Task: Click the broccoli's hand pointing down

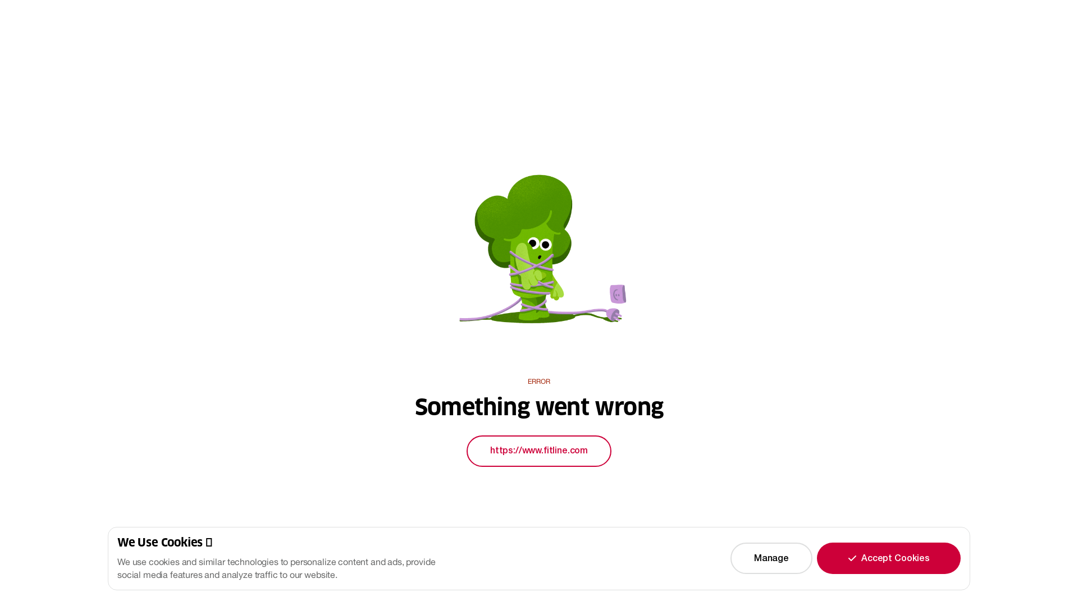Action: coord(556,292)
